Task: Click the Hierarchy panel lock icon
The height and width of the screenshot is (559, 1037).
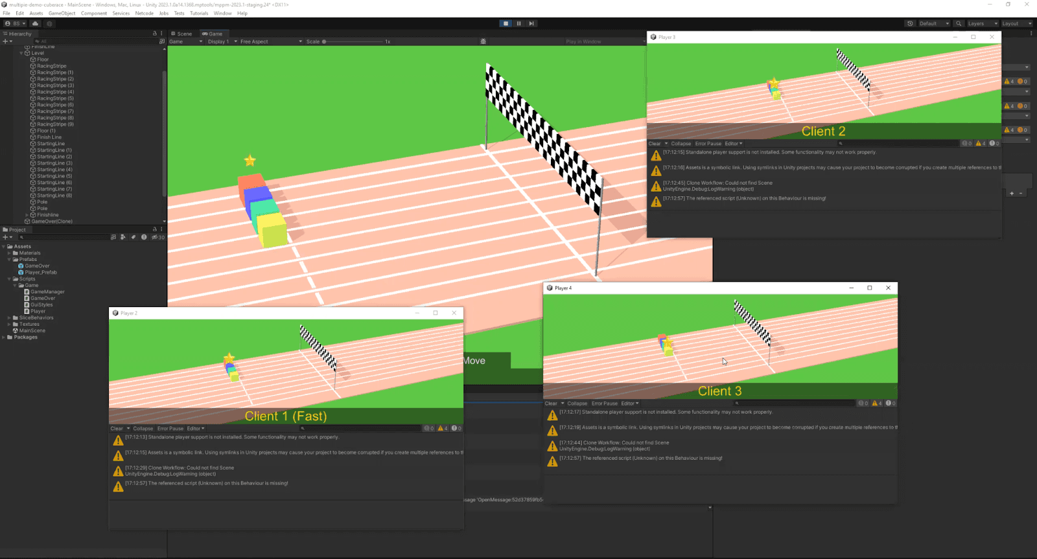Action: tap(155, 34)
